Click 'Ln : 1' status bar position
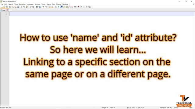Image resolution: width=195 pixels, height=109 pixels. point(129,108)
